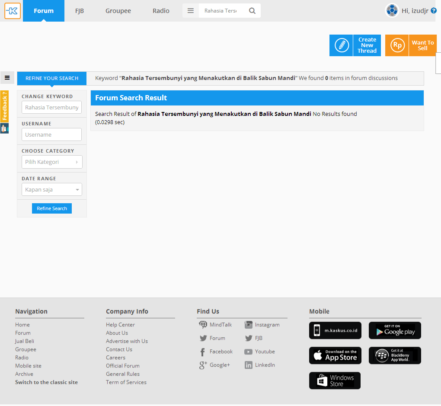Click the Instagram icon
Screen dimensions: 441x406
(248, 325)
